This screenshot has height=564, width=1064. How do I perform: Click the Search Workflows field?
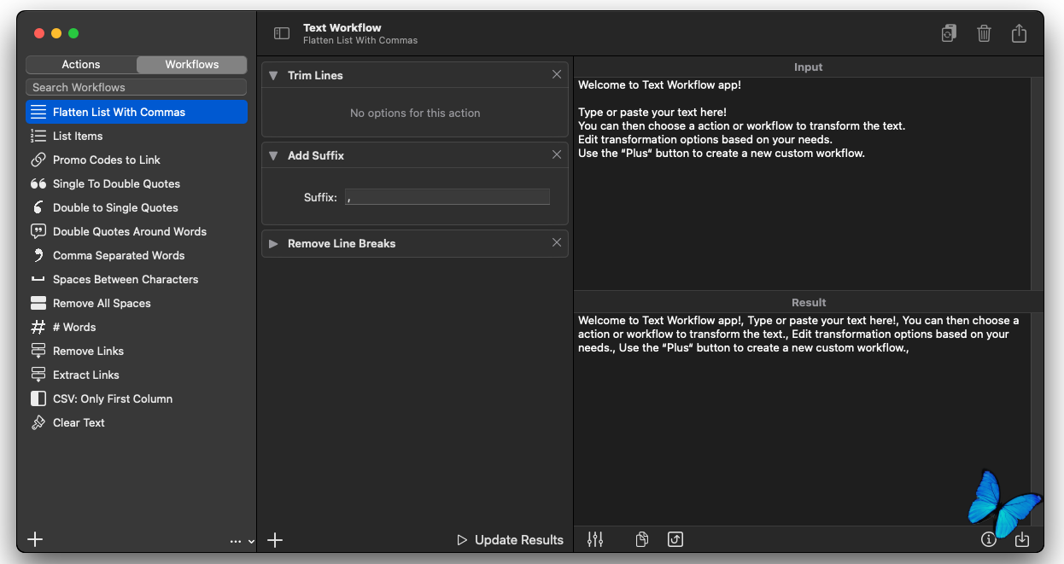point(137,87)
